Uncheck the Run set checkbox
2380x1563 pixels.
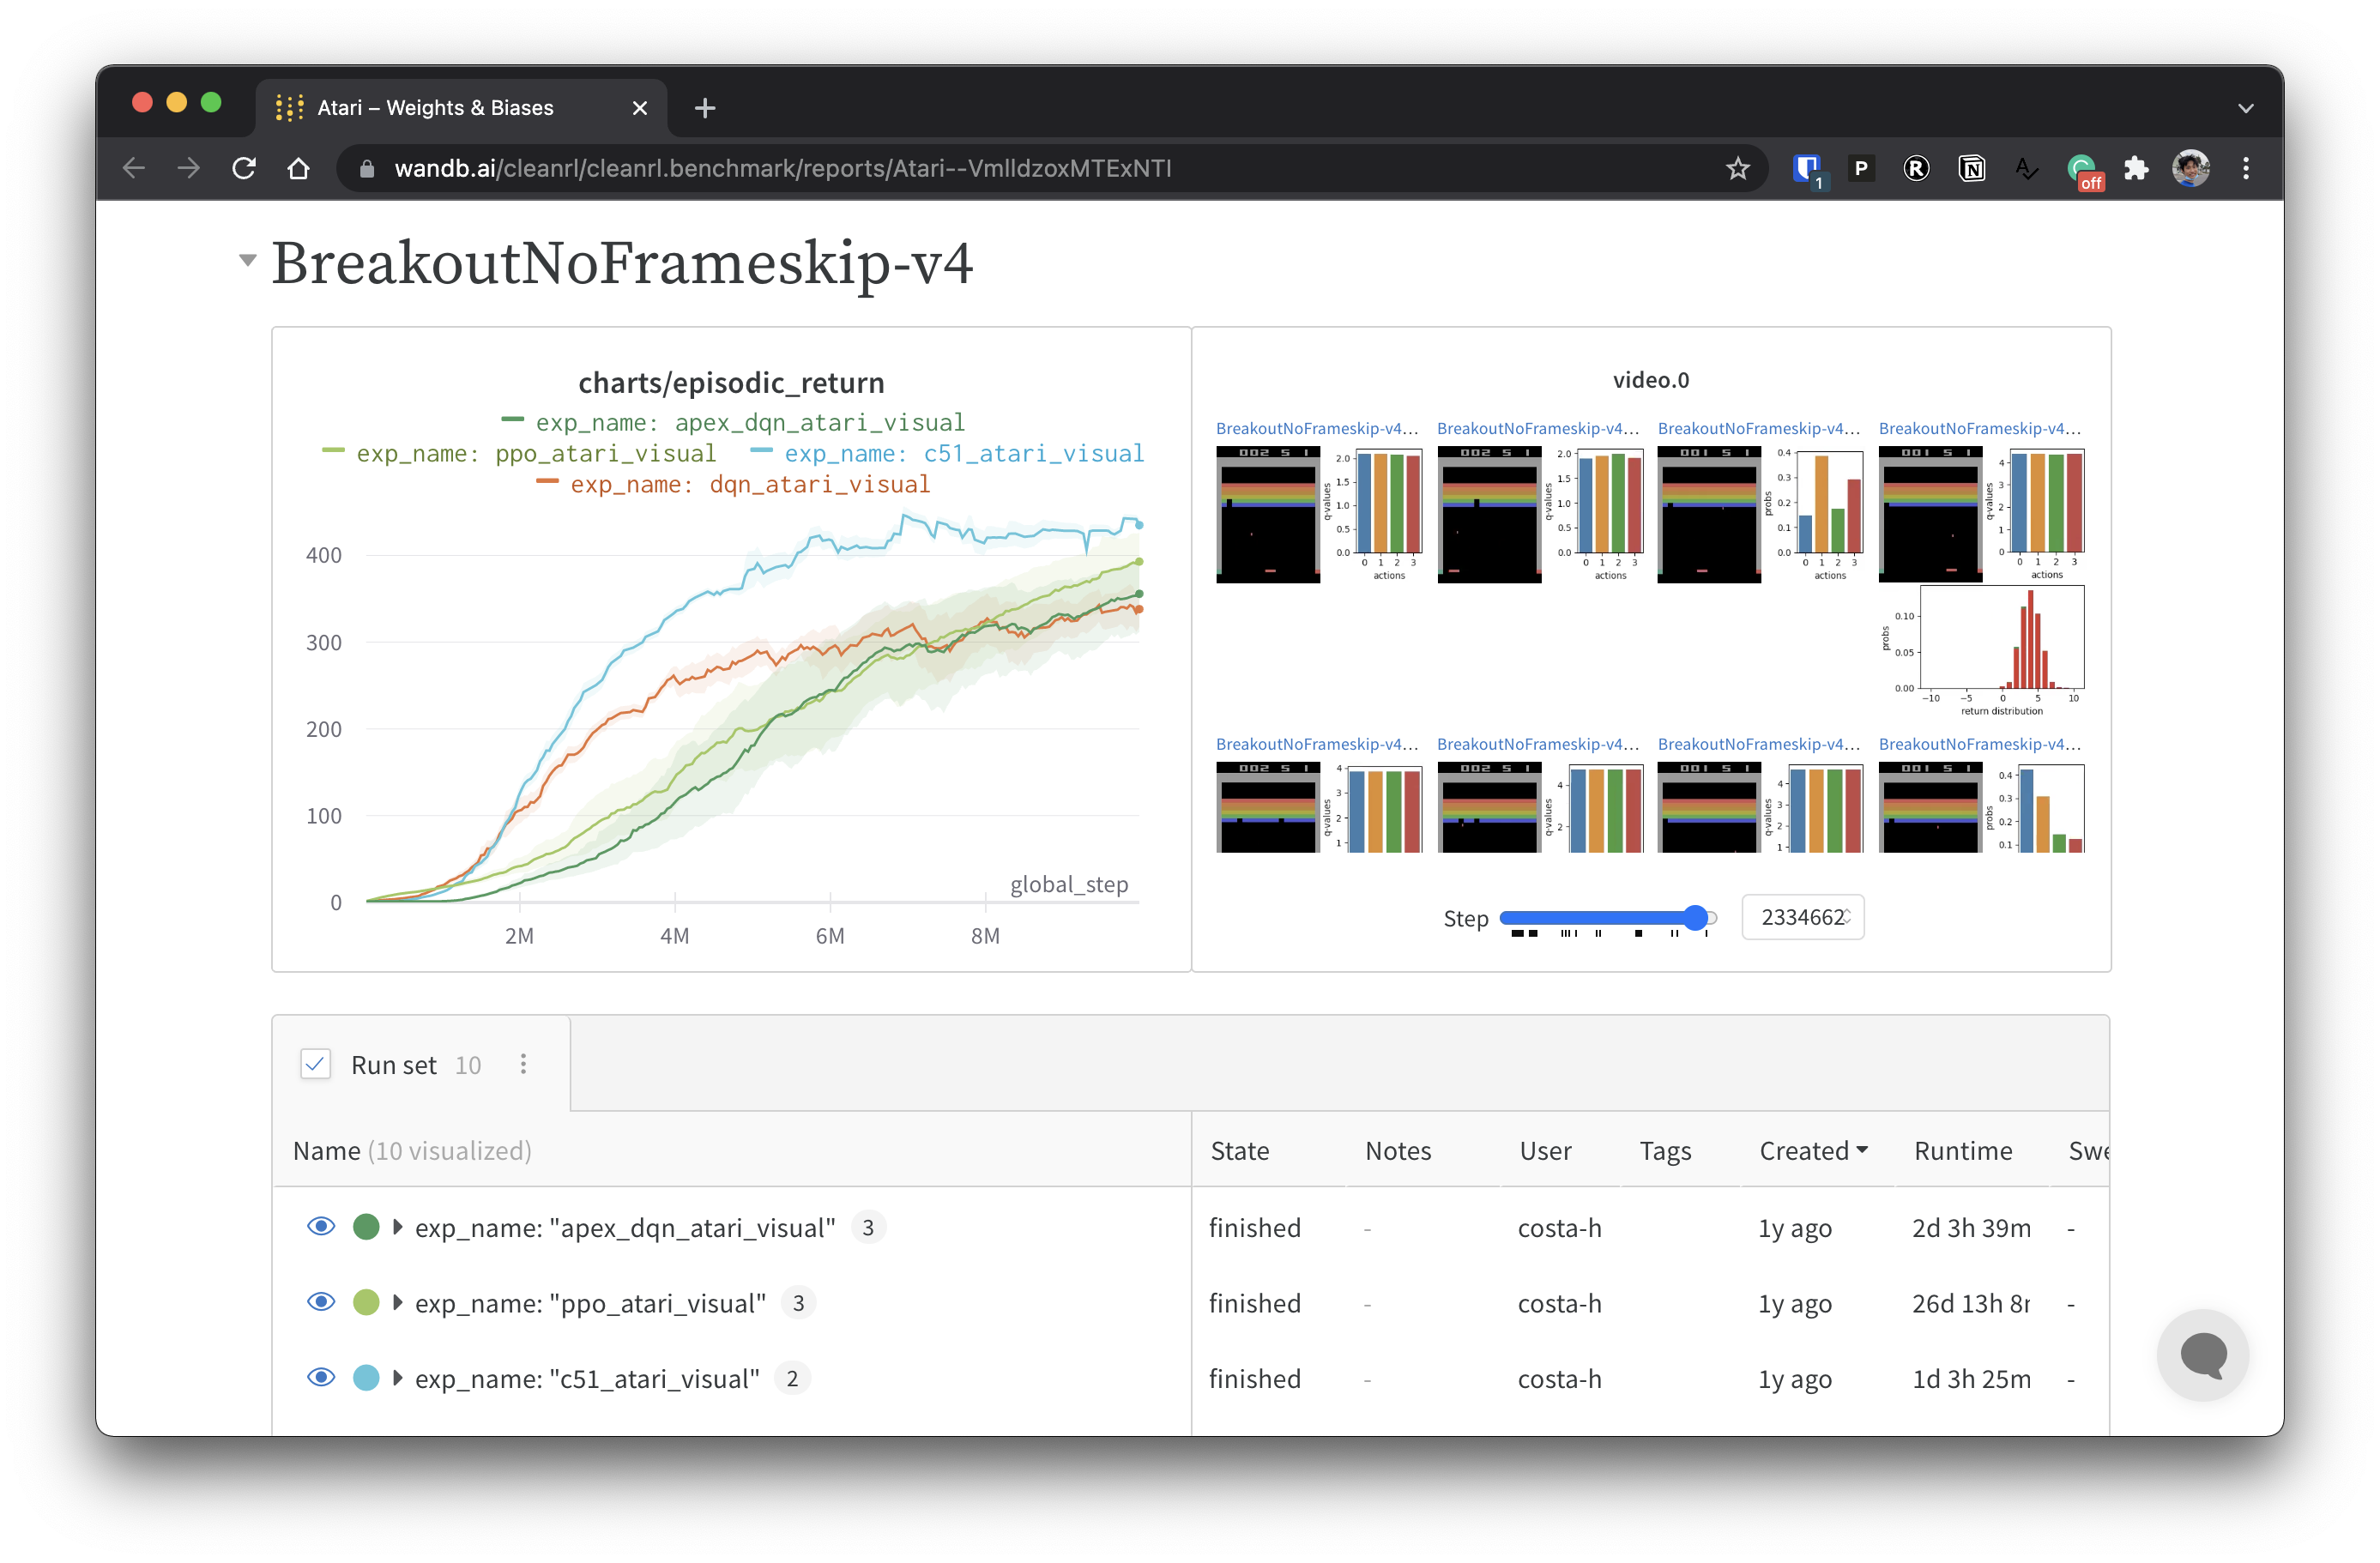click(316, 1064)
